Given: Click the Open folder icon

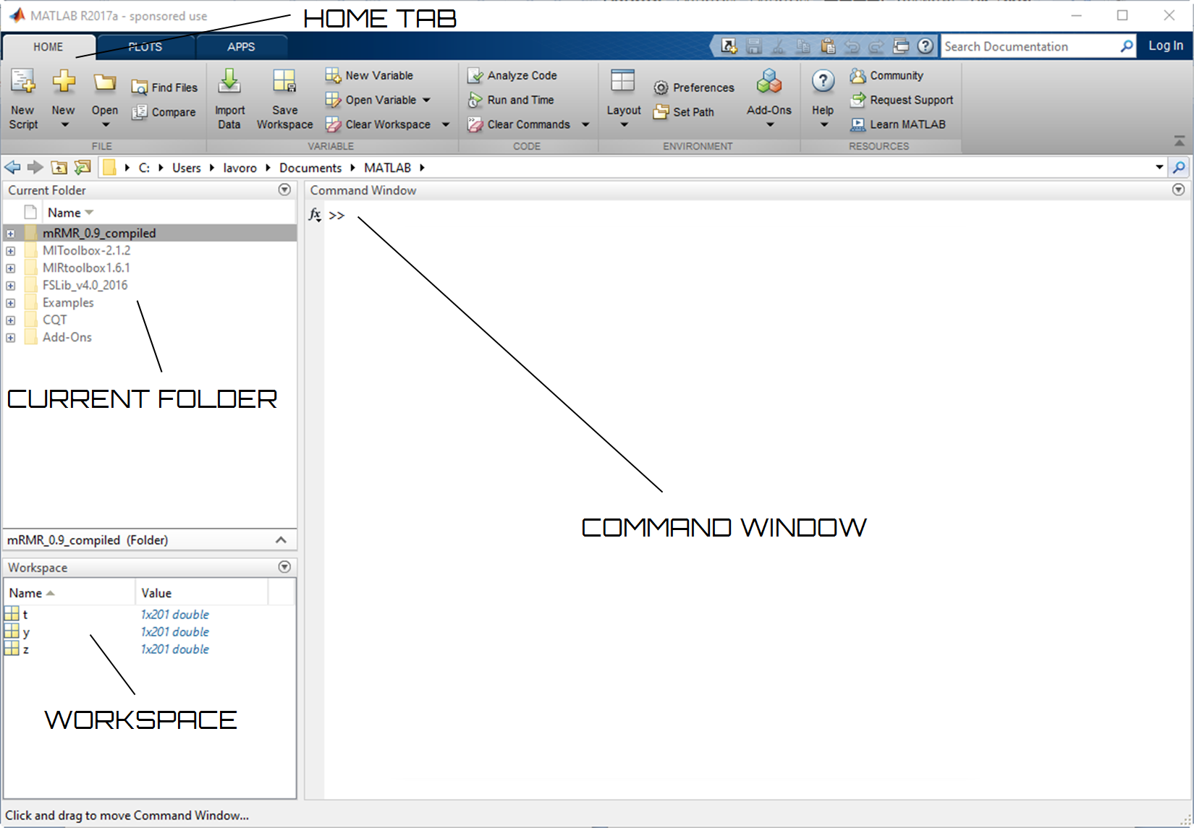Looking at the screenshot, I should [104, 82].
